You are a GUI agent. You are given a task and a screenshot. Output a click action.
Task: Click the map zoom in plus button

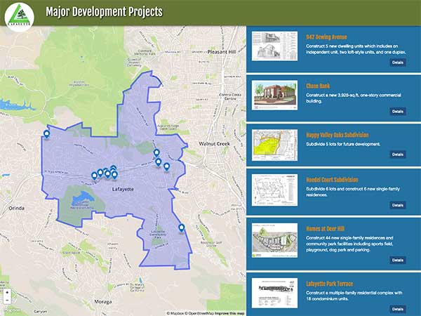pos(7,291)
